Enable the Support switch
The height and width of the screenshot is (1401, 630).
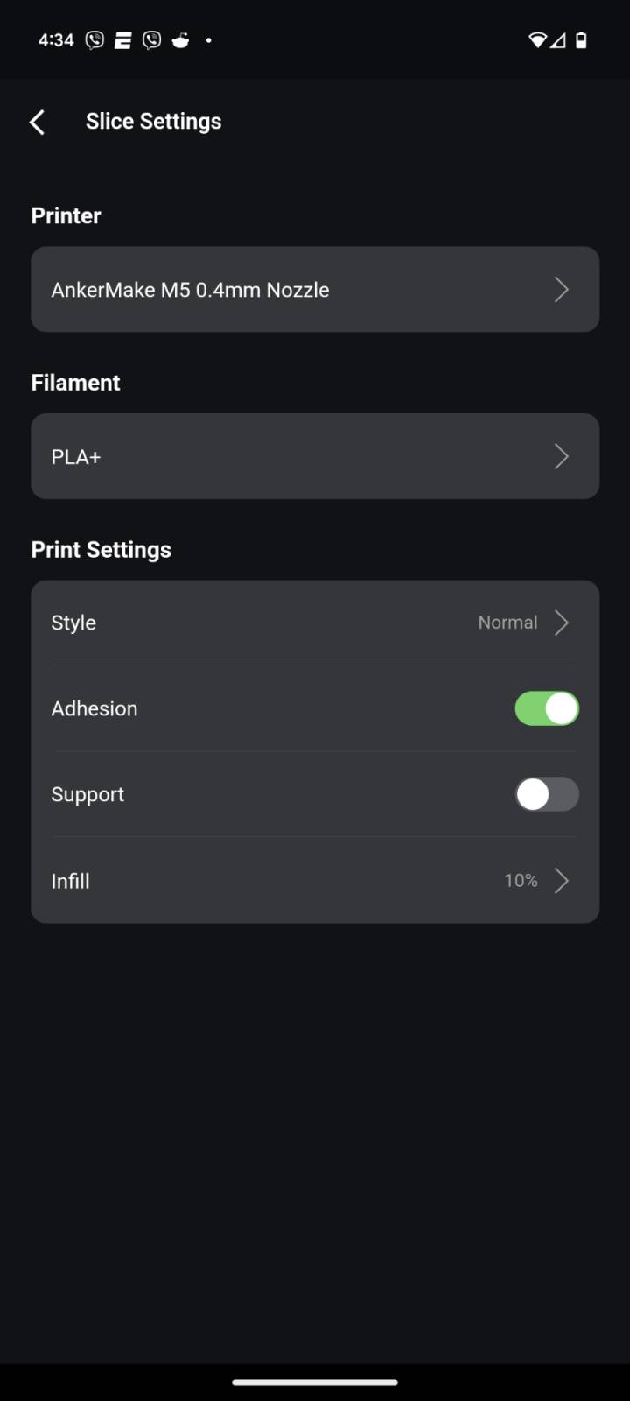click(547, 794)
